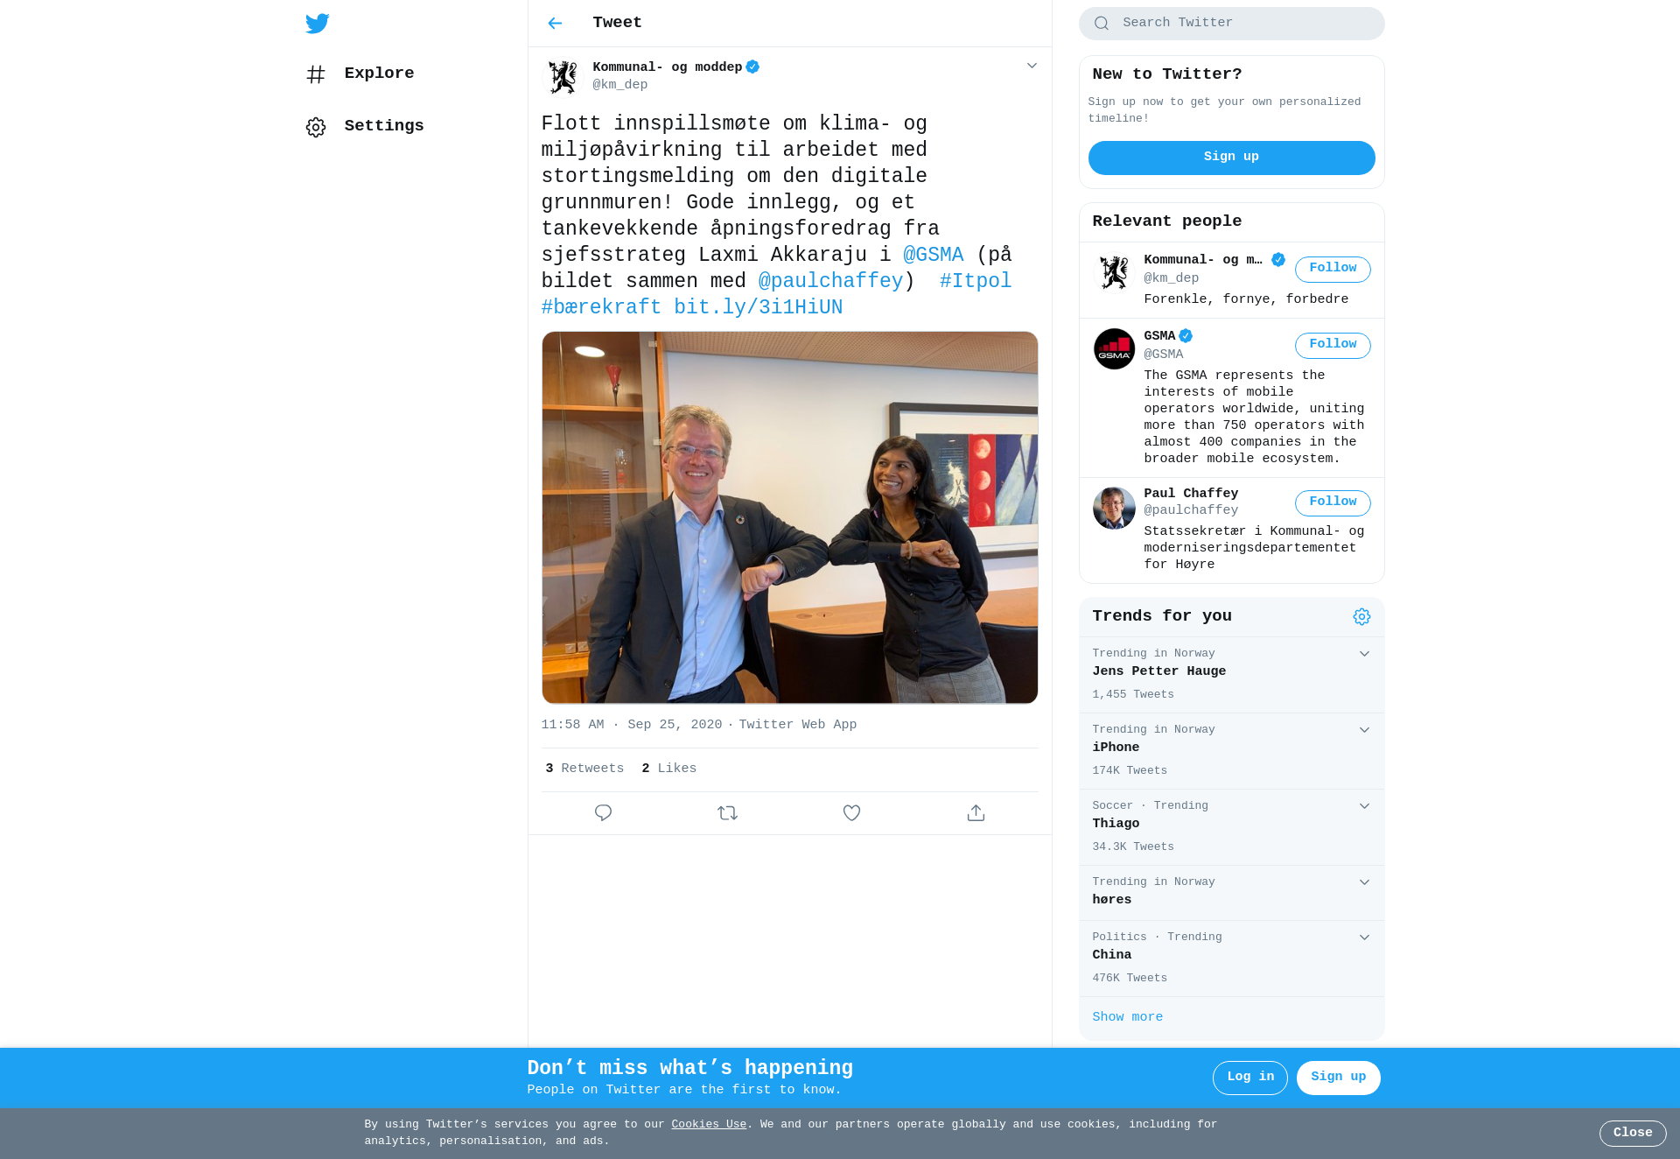Open trends settings gear icon
1680x1159 pixels.
[1361, 617]
